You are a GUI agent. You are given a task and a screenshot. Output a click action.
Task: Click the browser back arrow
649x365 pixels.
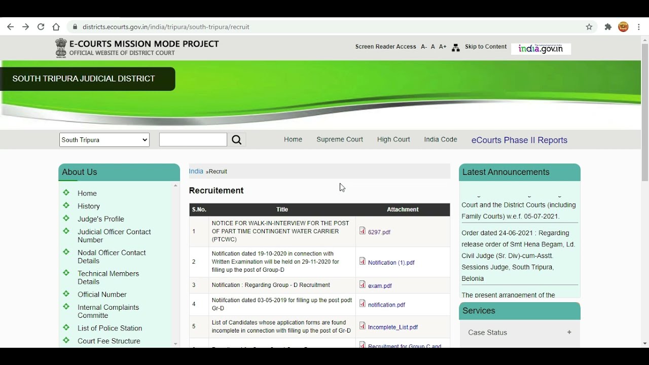coord(10,27)
